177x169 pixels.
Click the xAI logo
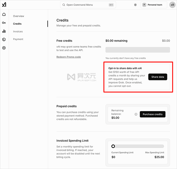(x=4, y=5)
